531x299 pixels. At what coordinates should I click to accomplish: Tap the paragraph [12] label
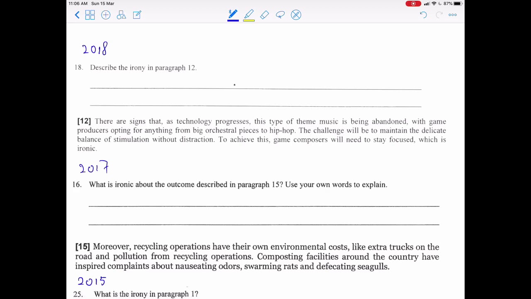[84, 121]
